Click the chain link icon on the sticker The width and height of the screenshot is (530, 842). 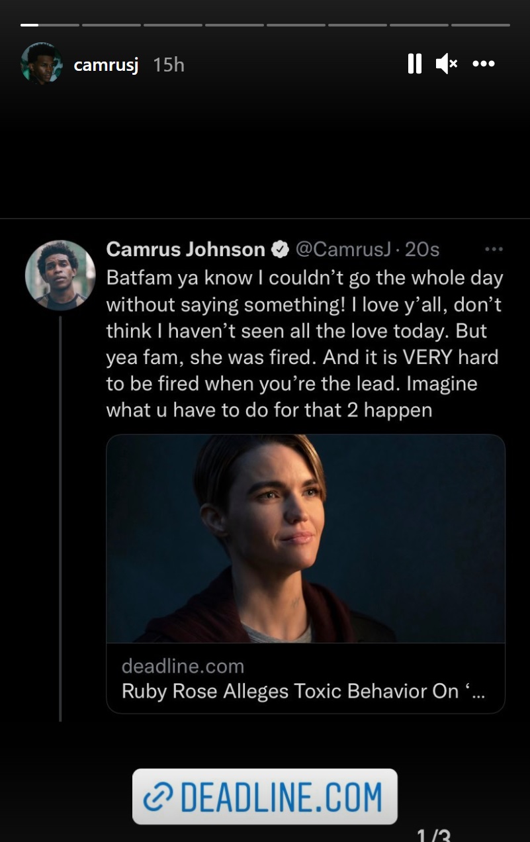(x=157, y=797)
